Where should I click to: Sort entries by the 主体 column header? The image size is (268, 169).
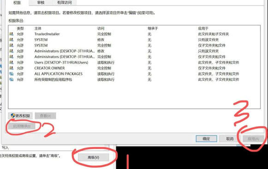point(38,28)
